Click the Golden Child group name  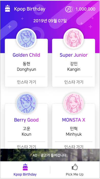[26, 55]
